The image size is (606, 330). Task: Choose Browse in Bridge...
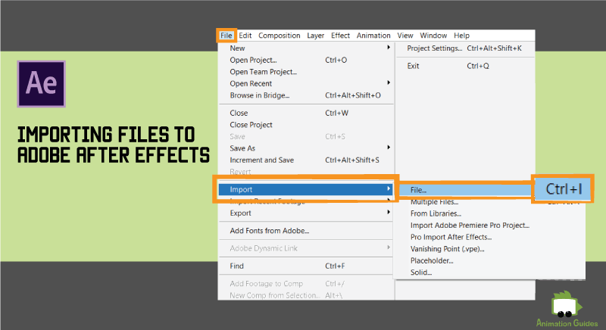306,95
